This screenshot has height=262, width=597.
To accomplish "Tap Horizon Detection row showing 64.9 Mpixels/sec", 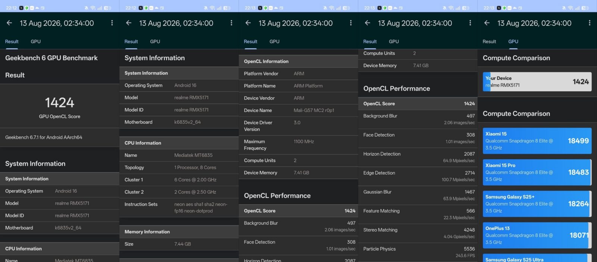I will [x=418, y=157].
